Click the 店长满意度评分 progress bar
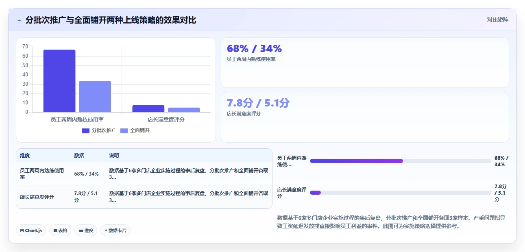The image size is (525, 252). tap(401, 193)
